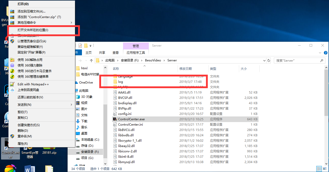Open the address bar history dropdown
Screen dimensions: 329x172
click(x=264, y=61)
